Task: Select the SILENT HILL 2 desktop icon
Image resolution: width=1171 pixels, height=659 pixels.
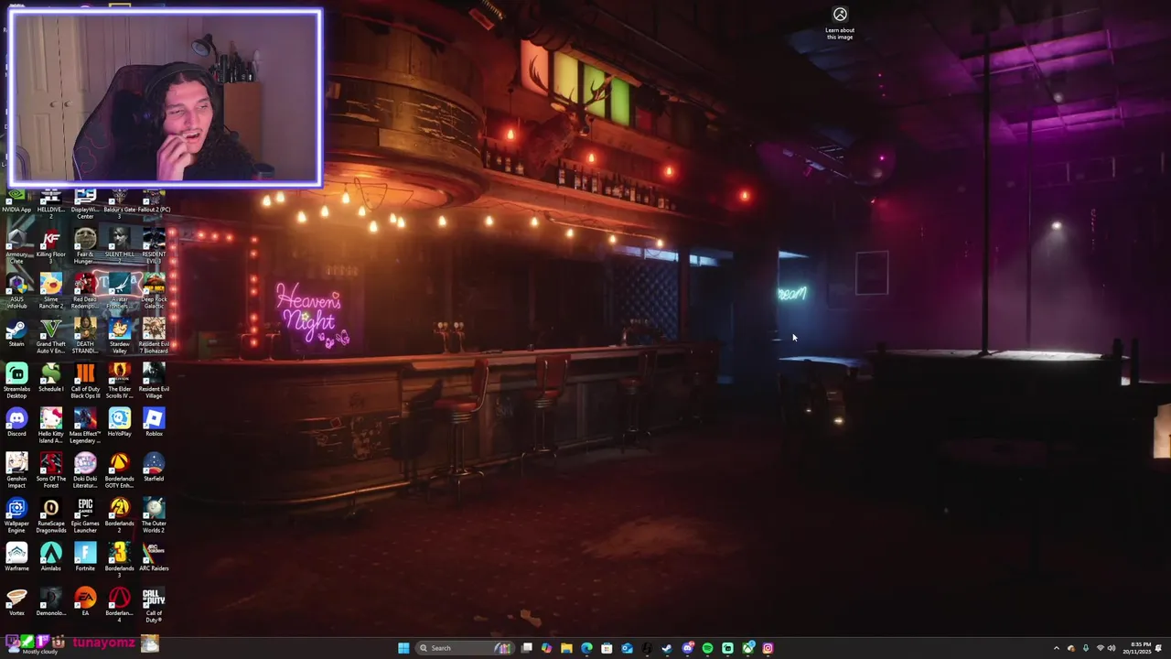Action: tap(119, 246)
